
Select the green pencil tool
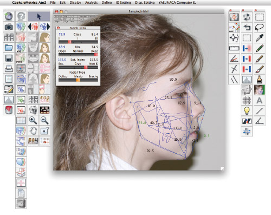[260, 48]
